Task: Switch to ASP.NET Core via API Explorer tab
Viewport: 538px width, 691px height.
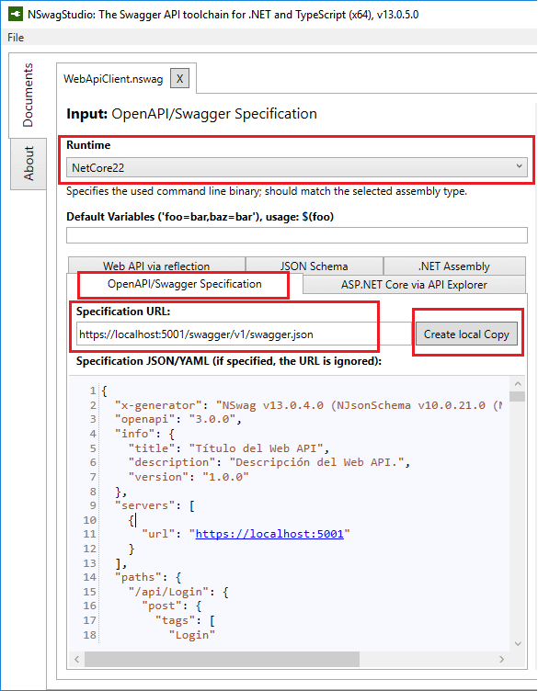Action: (414, 285)
